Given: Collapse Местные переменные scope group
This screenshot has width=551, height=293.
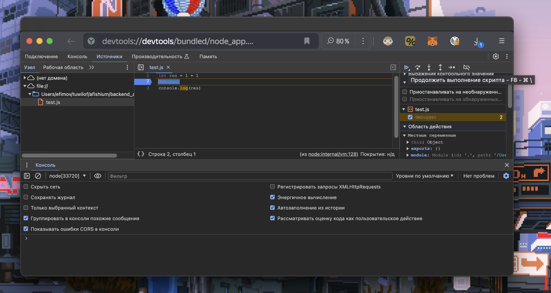Looking at the screenshot, I should tap(404, 136).
